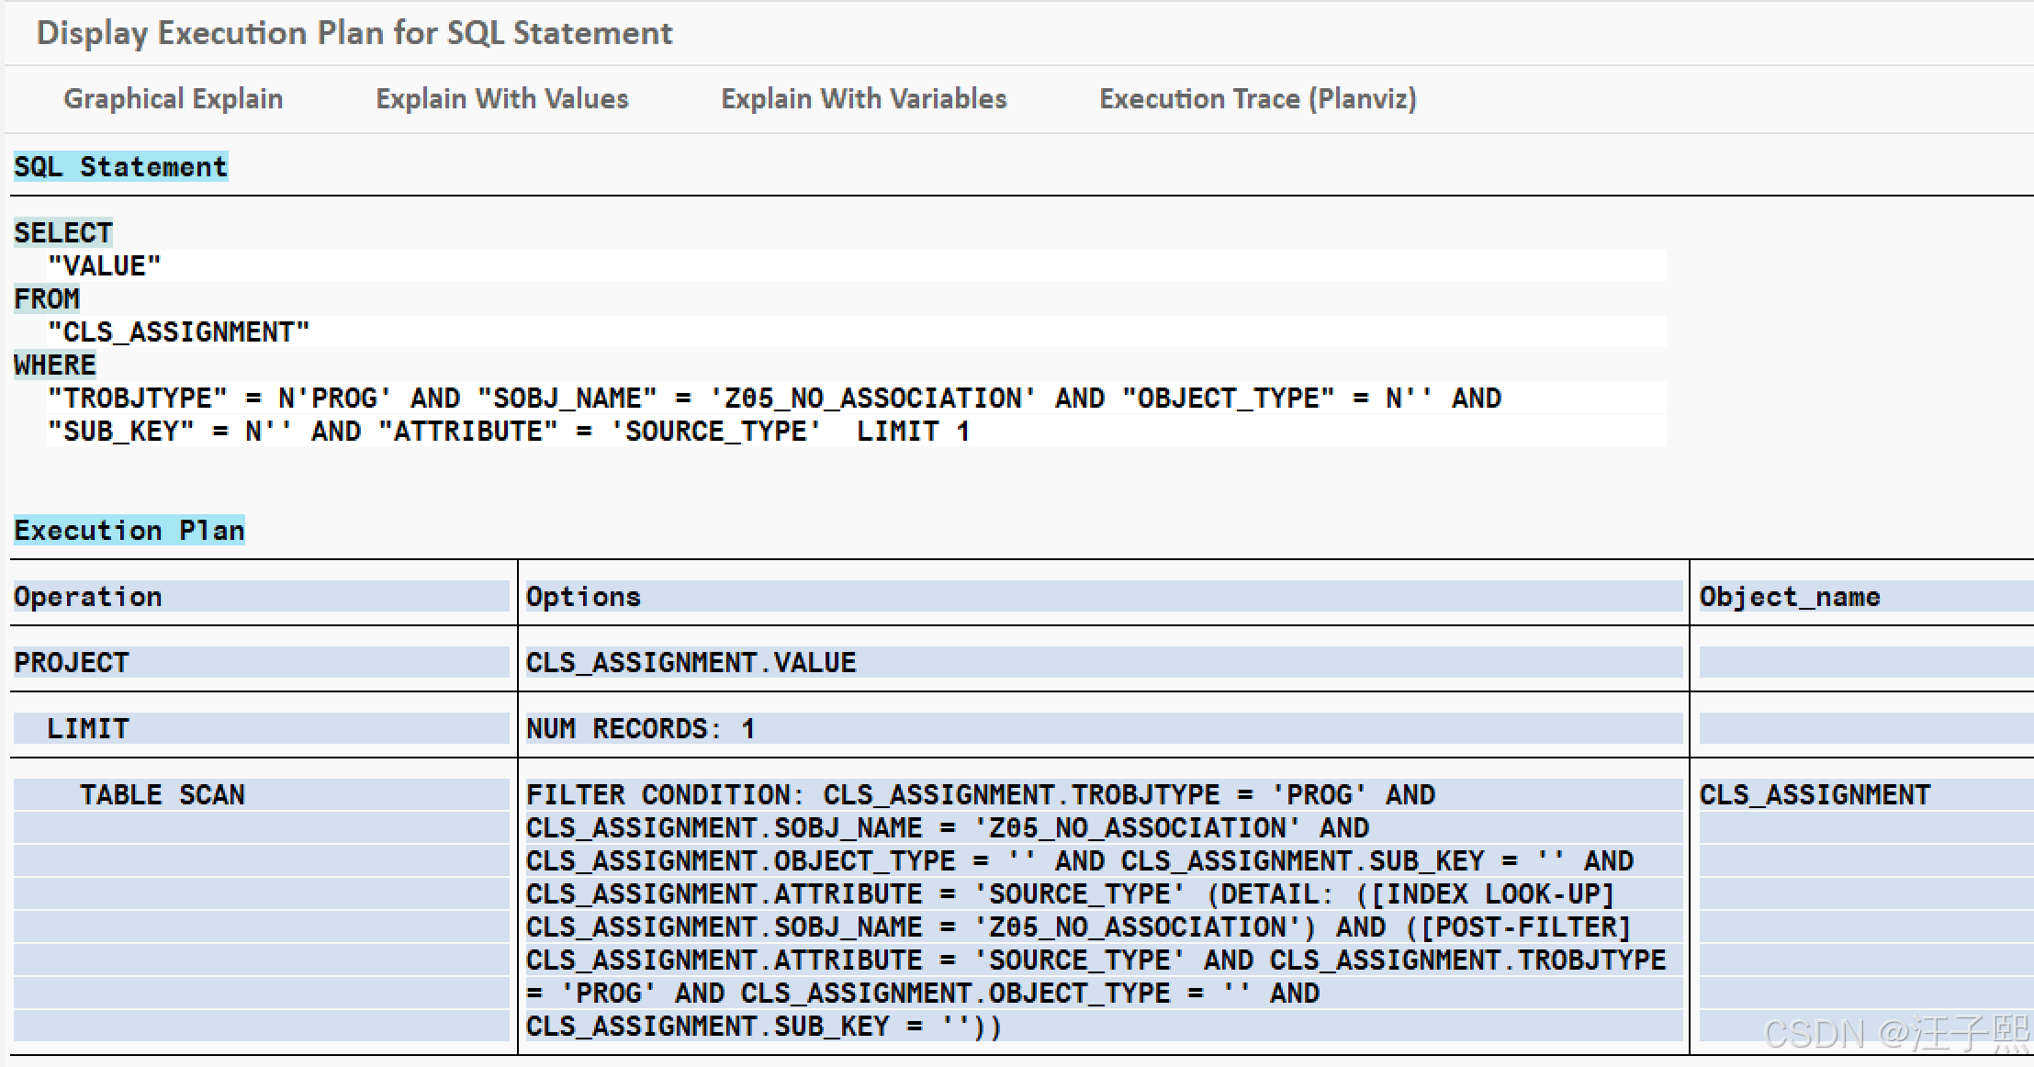Click the SQL Statement heading
The height and width of the screenshot is (1067, 2034).
pos(120,167)
